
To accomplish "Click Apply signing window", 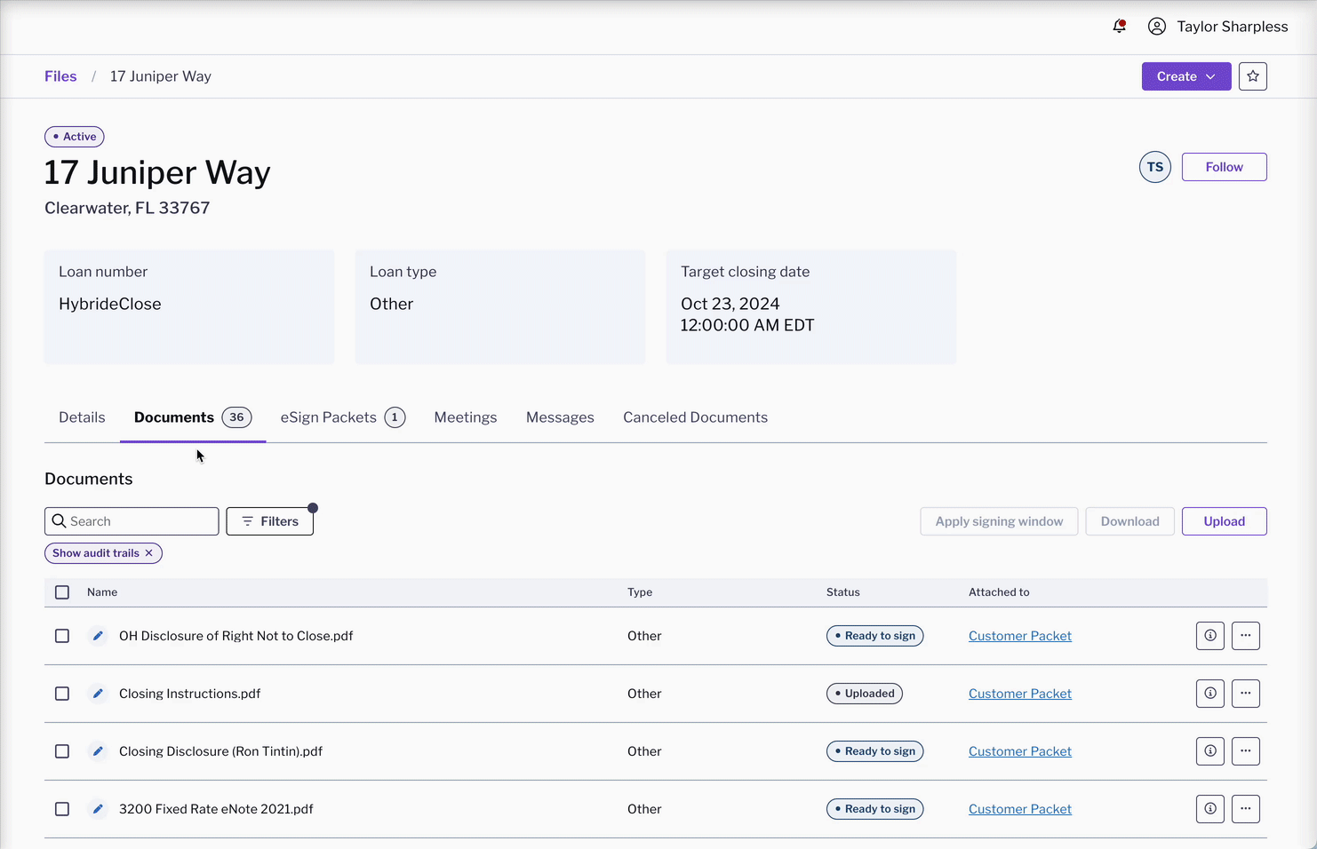I will pyautogui.click(x=999, y=521).
